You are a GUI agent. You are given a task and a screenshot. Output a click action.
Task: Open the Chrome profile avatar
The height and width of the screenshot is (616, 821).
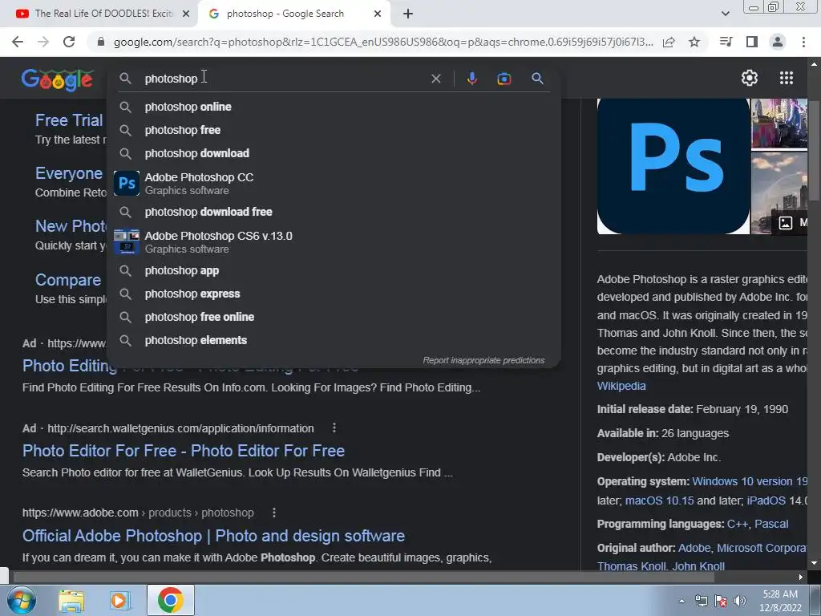778,42
